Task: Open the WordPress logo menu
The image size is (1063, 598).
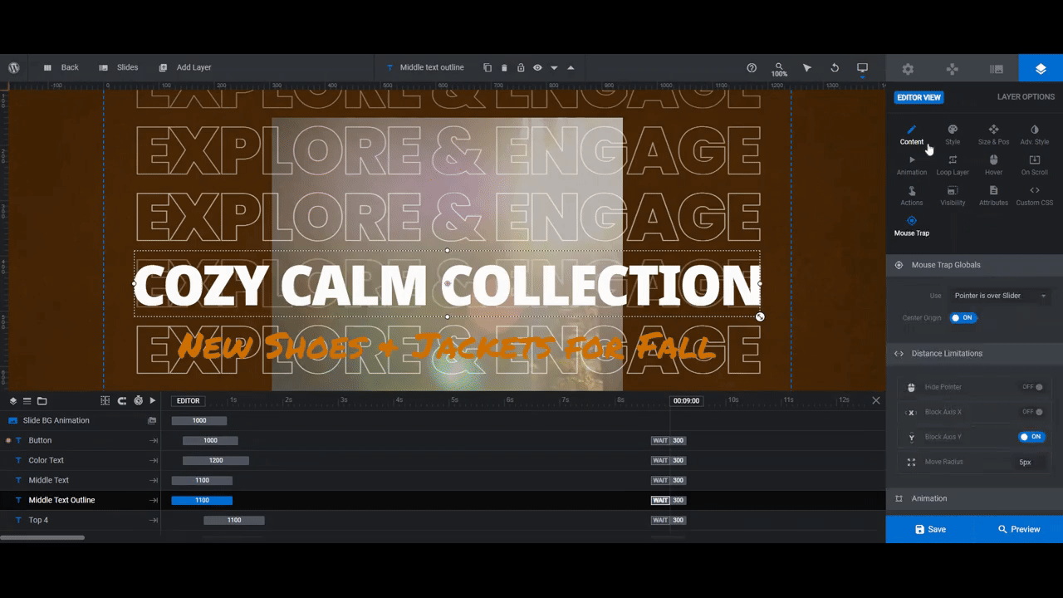Action: coord(14,68)
